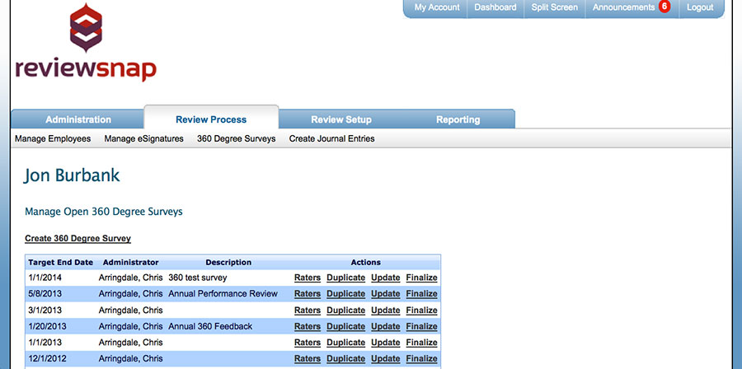
Task: Select the 1/20/2013 date cell
Action: [47, 326]
